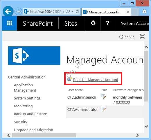This screenshot has height=140, width=151.
Task: Open System Settings link
Action: 27,98
